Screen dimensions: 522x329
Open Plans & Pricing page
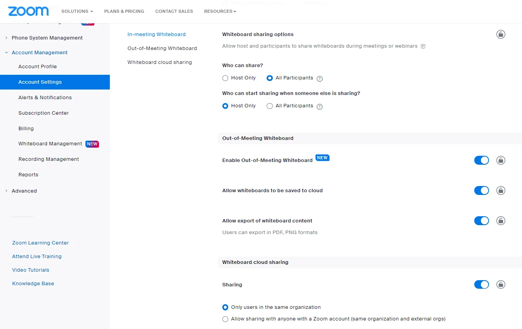124,11
